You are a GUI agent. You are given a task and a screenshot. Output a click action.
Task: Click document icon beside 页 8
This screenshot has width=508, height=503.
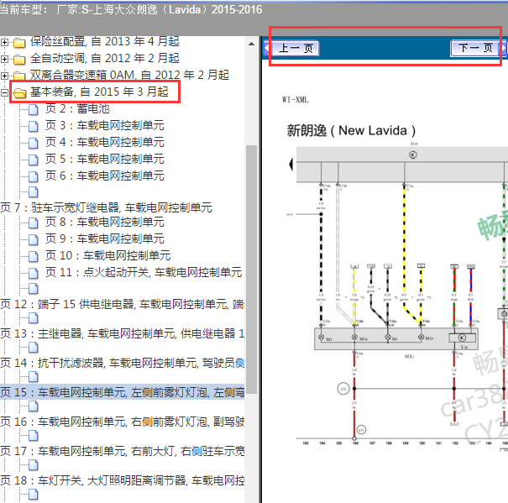click(33, 223)
